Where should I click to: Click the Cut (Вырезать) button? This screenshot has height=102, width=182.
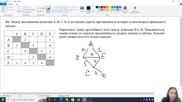(10, 7)
